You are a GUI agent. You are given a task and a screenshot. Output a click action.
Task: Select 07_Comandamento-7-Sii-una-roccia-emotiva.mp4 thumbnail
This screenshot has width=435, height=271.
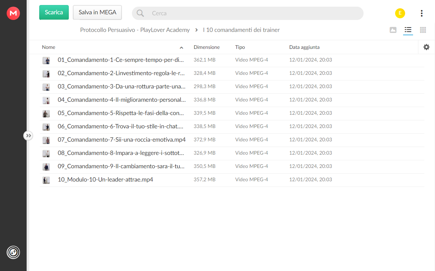coord(46,140)
